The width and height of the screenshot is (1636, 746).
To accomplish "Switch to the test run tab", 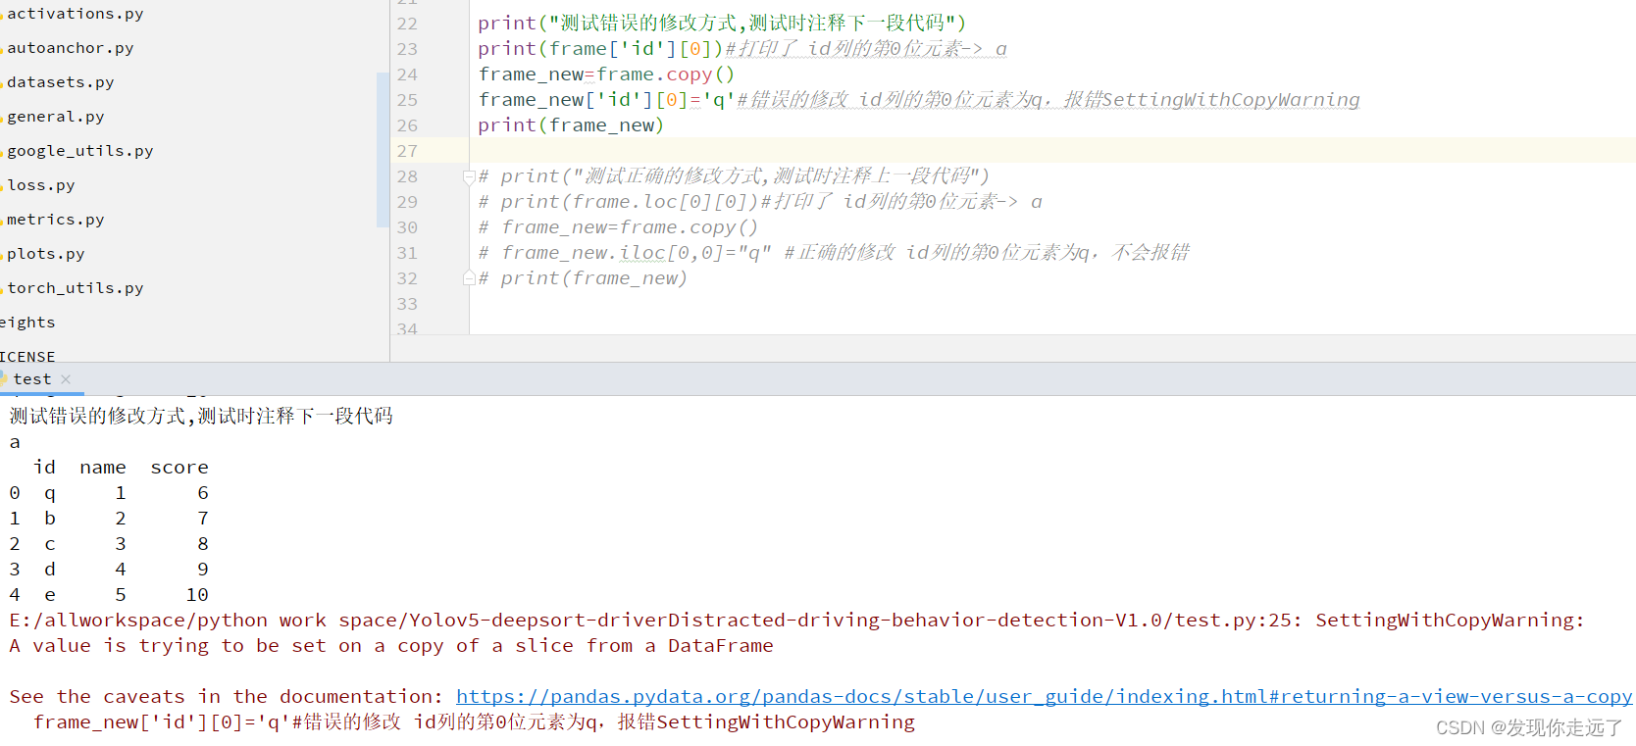I will click(31, 379).
